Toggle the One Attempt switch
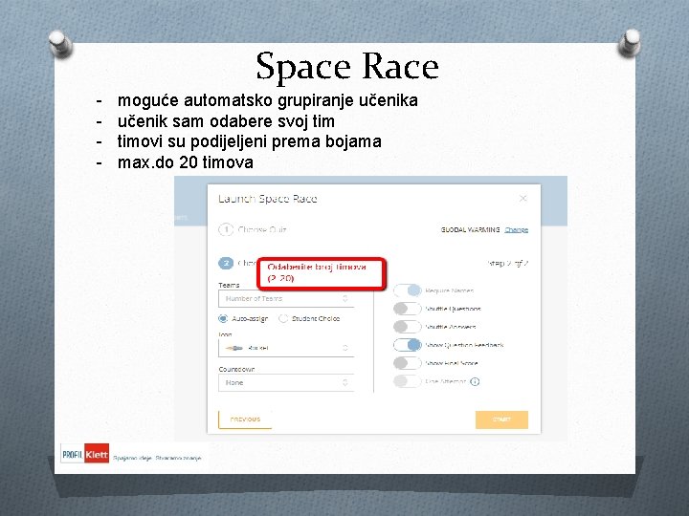 tap(408, 381)
